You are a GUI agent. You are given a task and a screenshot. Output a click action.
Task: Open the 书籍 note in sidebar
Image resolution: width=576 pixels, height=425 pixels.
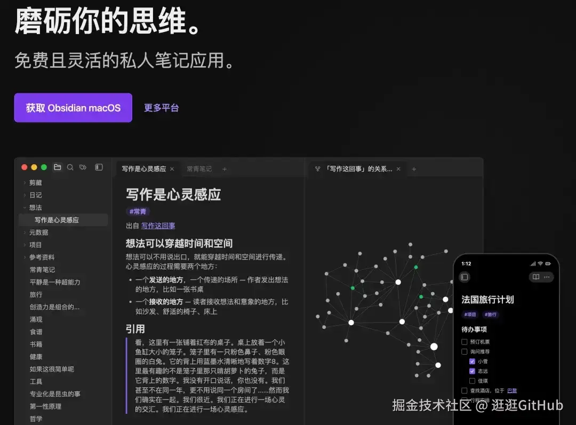tap(36, 344)
